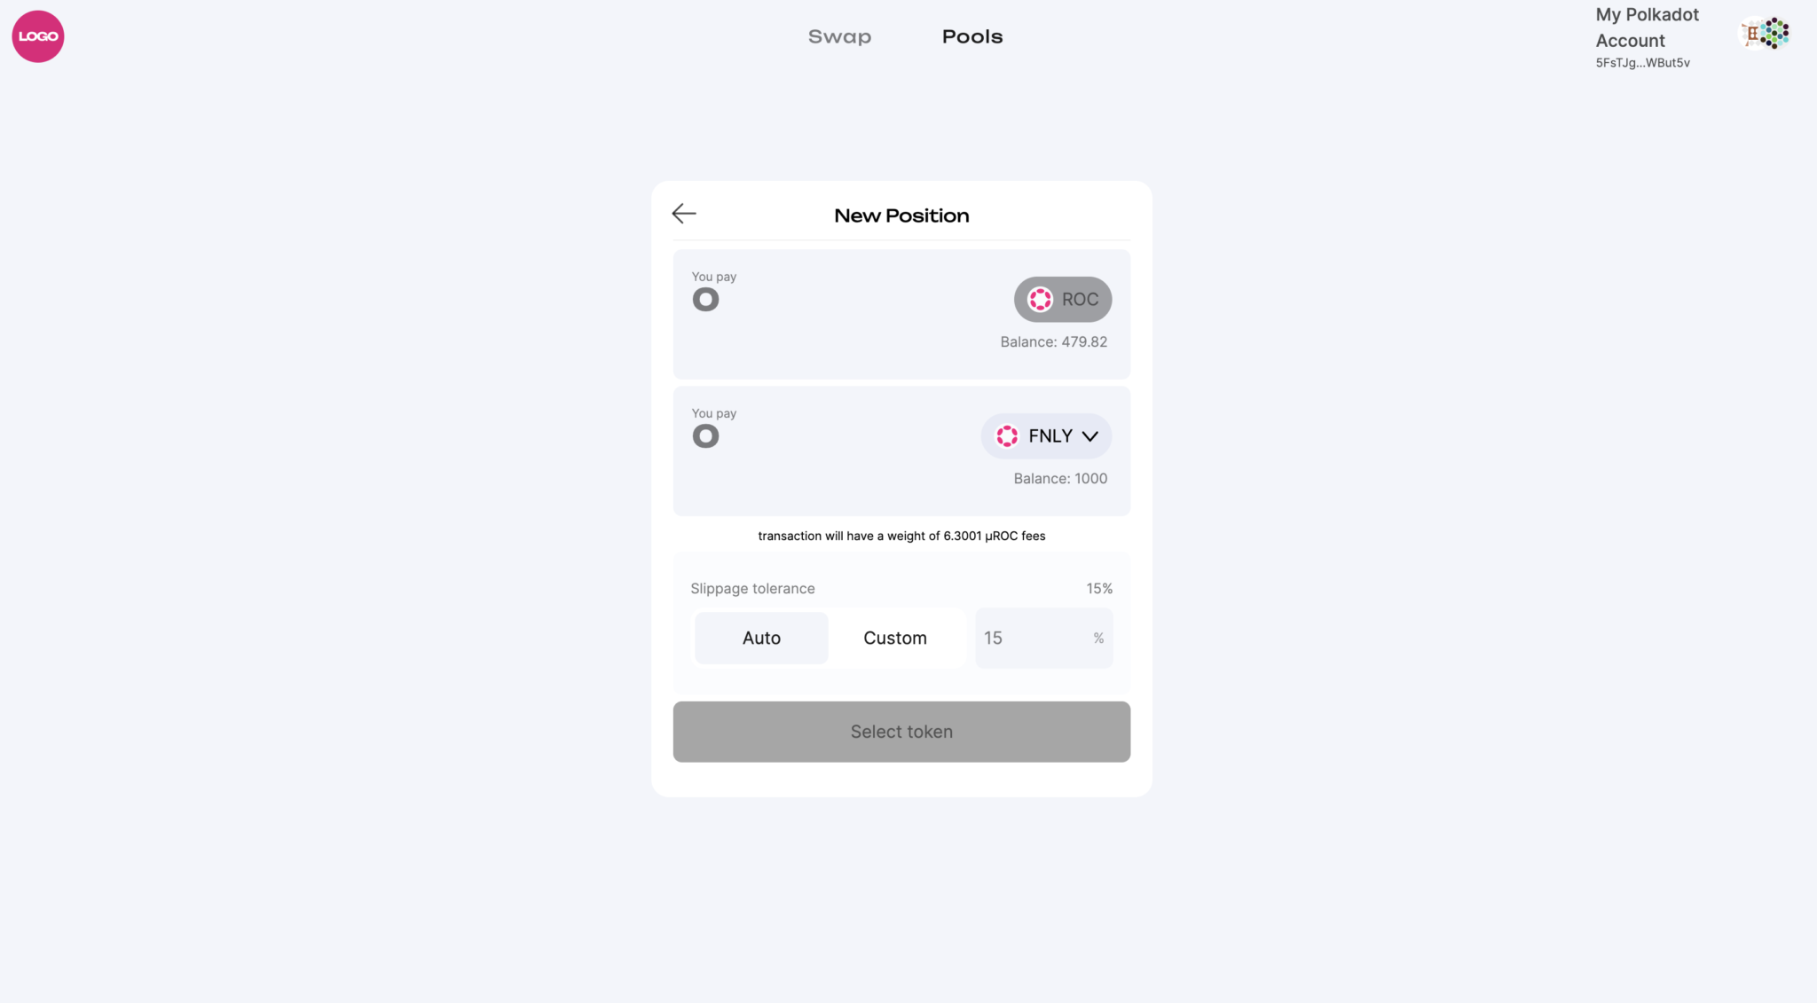Open the FNLY token dropdown
The image size is (1817, 1003).
click(1046, 435)
